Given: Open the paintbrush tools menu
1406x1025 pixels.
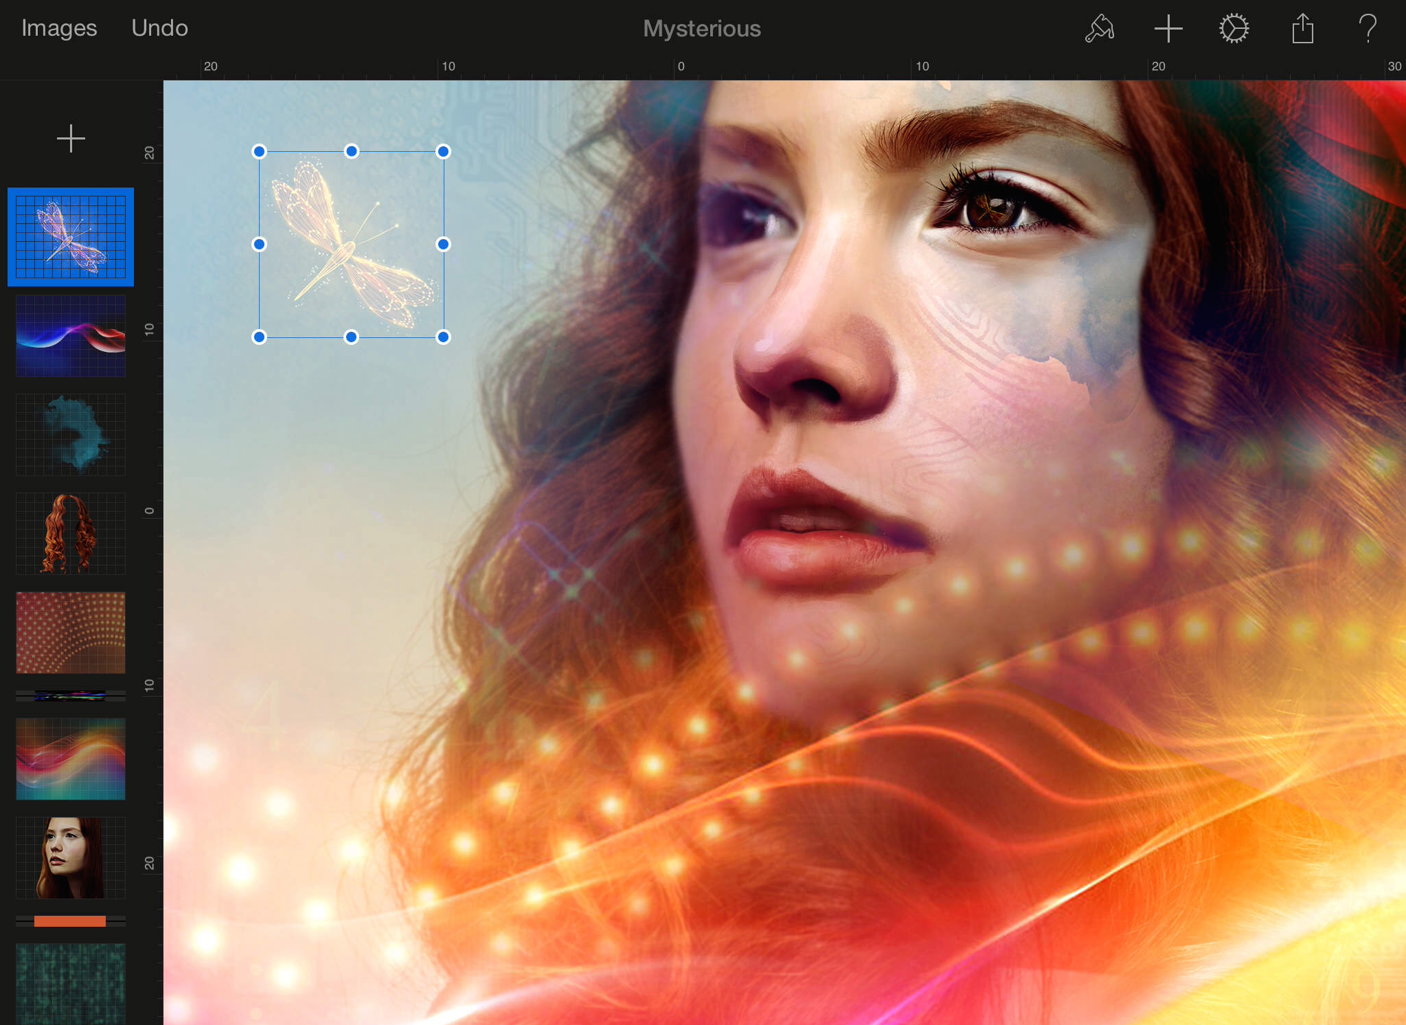Looking at the screenshot, I should click(1099, 29).
